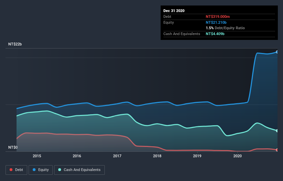Click the 2018 axis label

tap(157, 156)
